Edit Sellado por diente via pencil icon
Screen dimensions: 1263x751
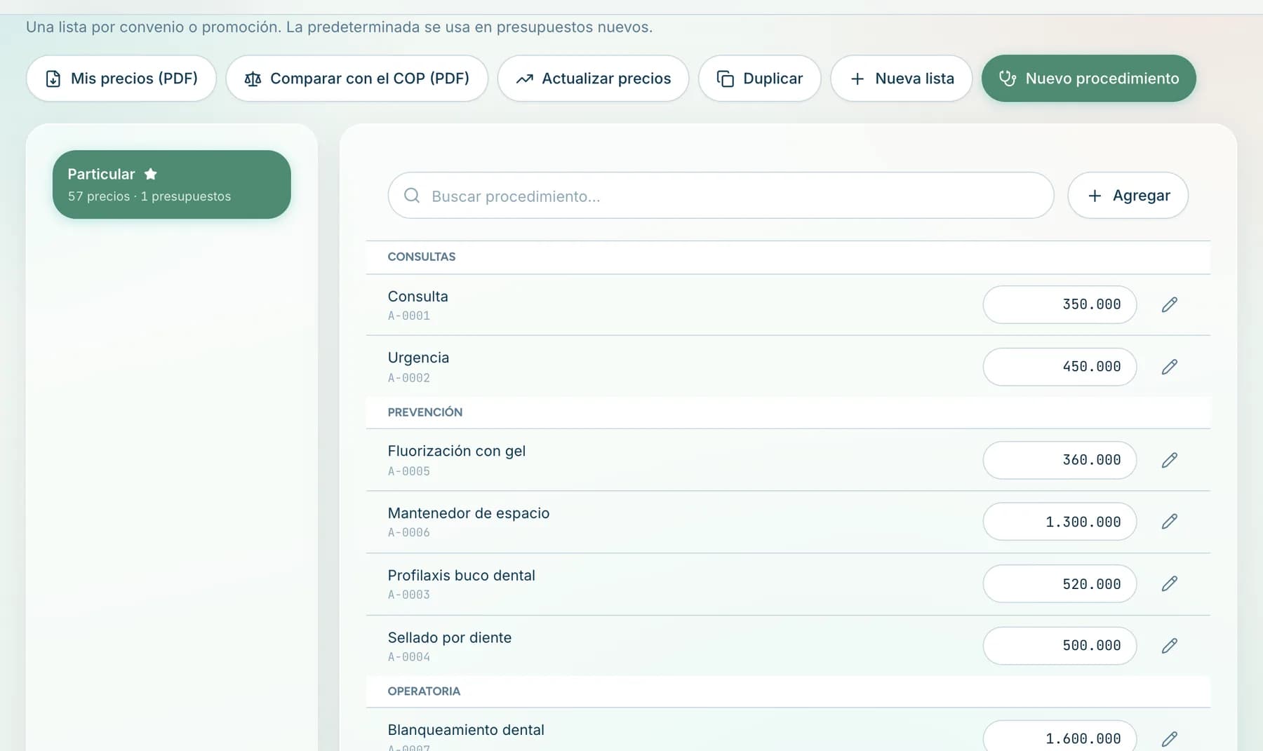click(x=1169, y=646)
